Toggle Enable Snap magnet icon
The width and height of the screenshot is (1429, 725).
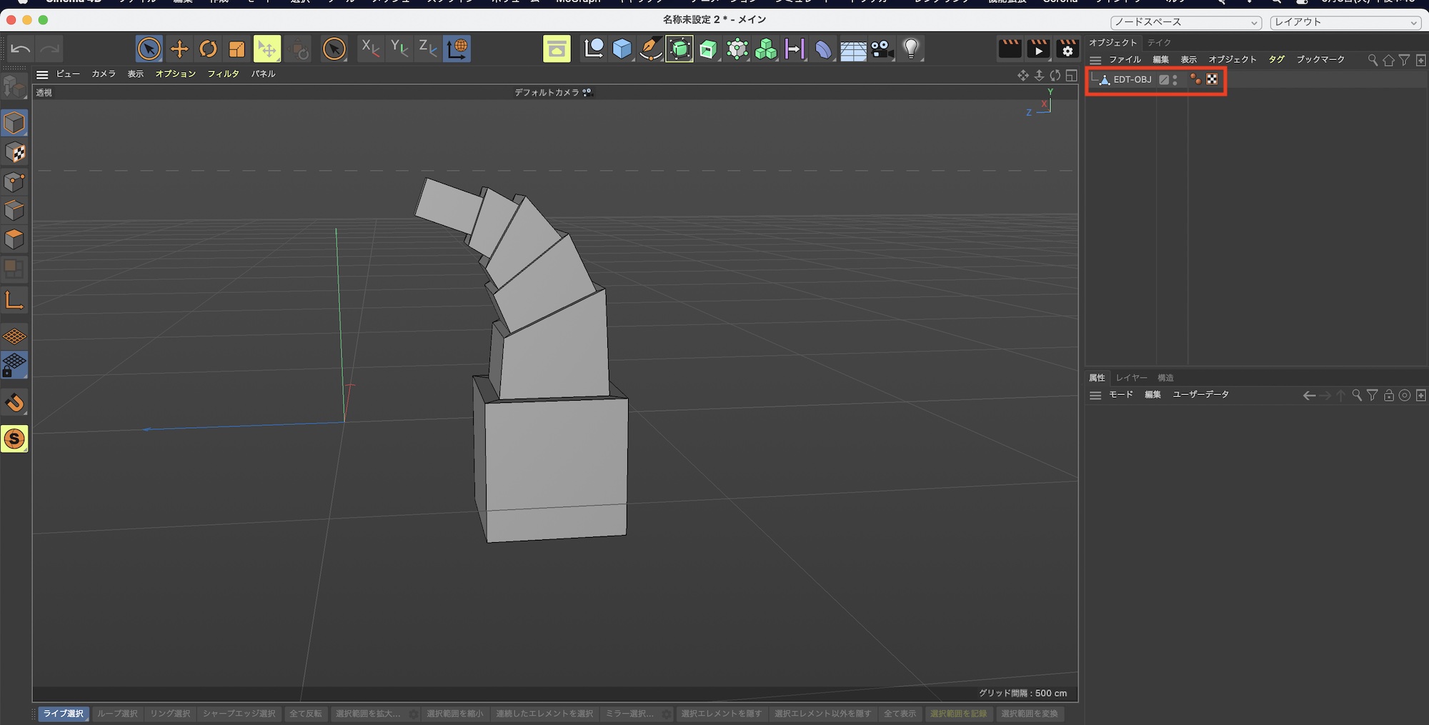(x=14, y=403)
